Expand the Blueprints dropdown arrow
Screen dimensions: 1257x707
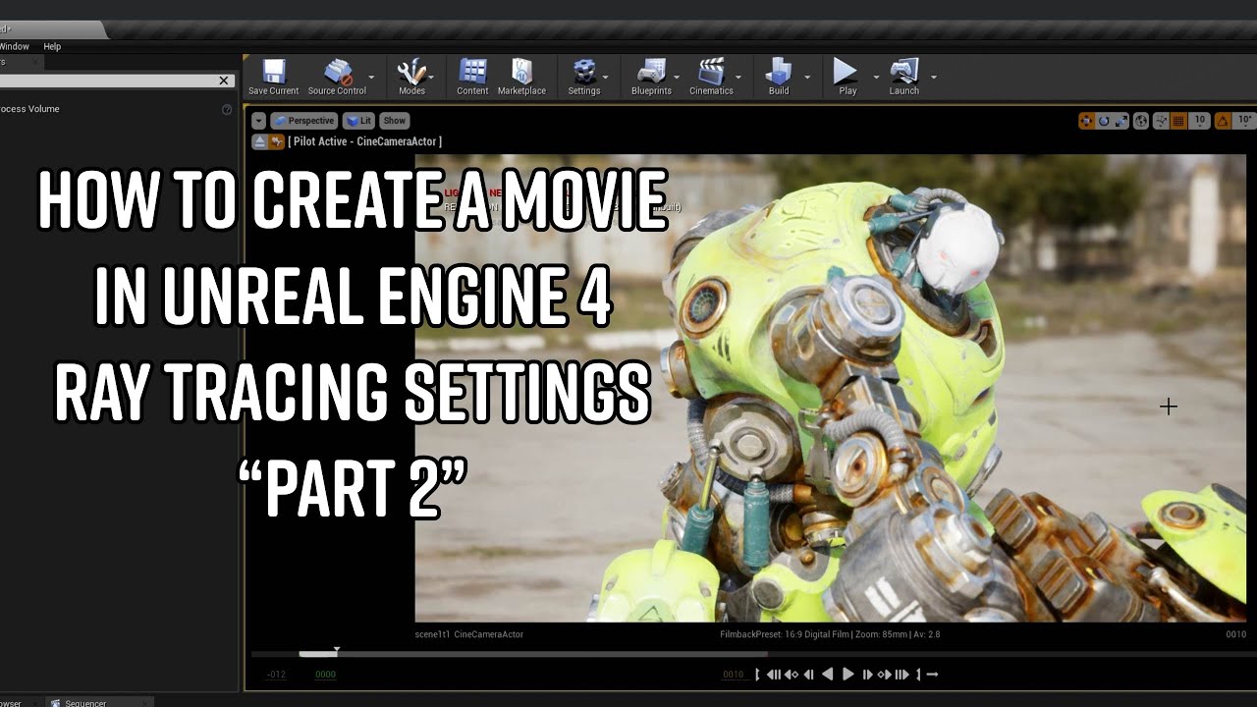tap(677, 77)
